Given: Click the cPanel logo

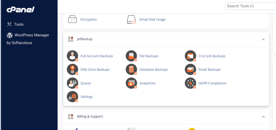Looking at the screenshot, I should click(20, 10).
